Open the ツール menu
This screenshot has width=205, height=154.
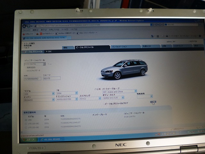65,29
